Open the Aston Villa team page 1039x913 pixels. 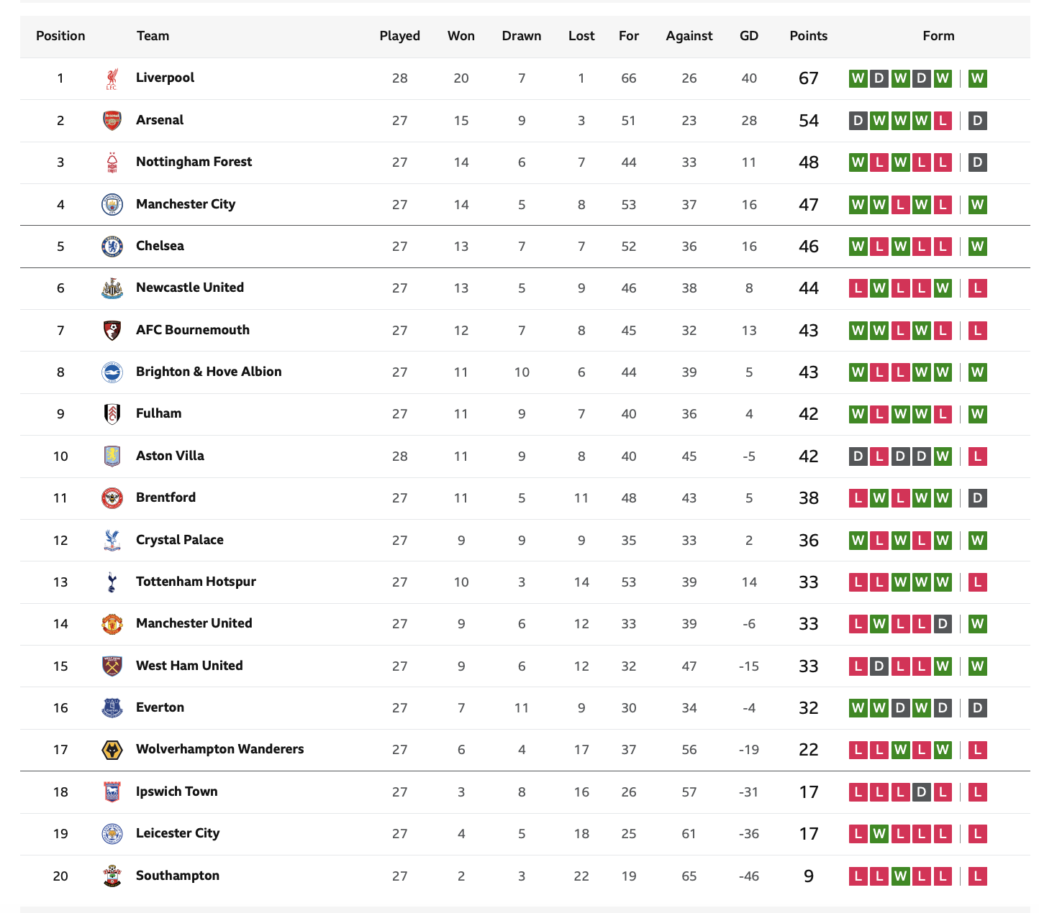170,456
